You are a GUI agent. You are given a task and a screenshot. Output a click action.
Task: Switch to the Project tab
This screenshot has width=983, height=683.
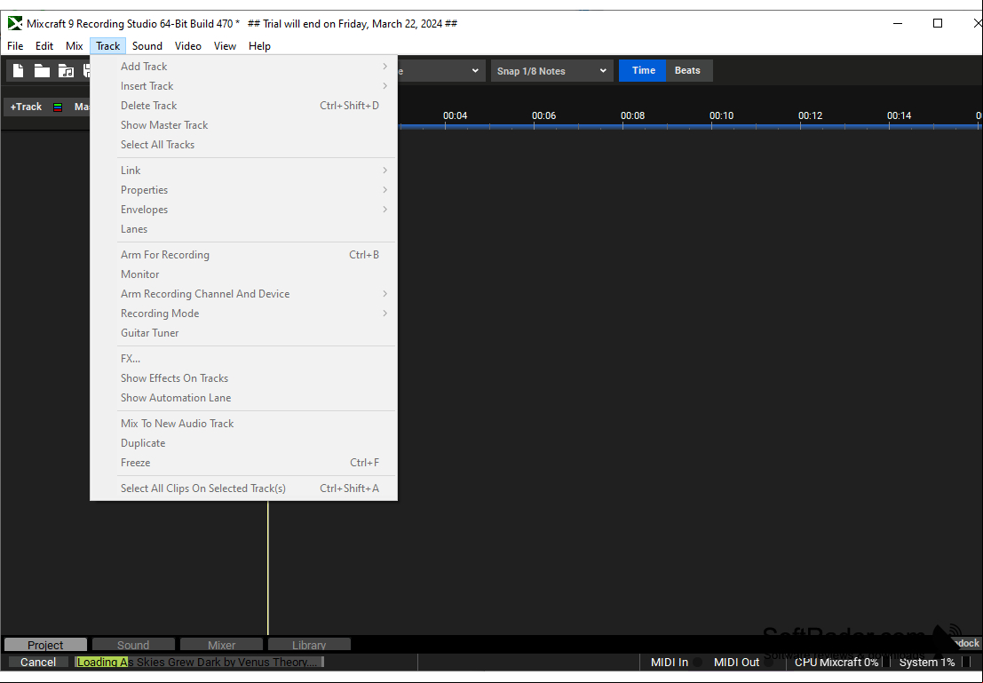tap(45, 645)
